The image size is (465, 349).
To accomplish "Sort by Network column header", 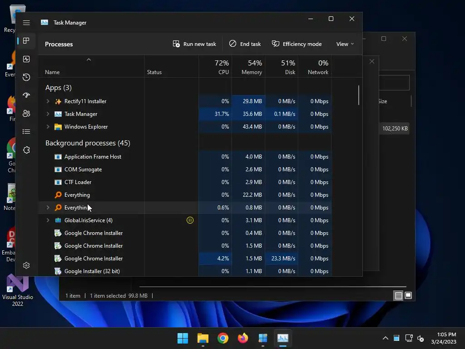I will [315, 67].
